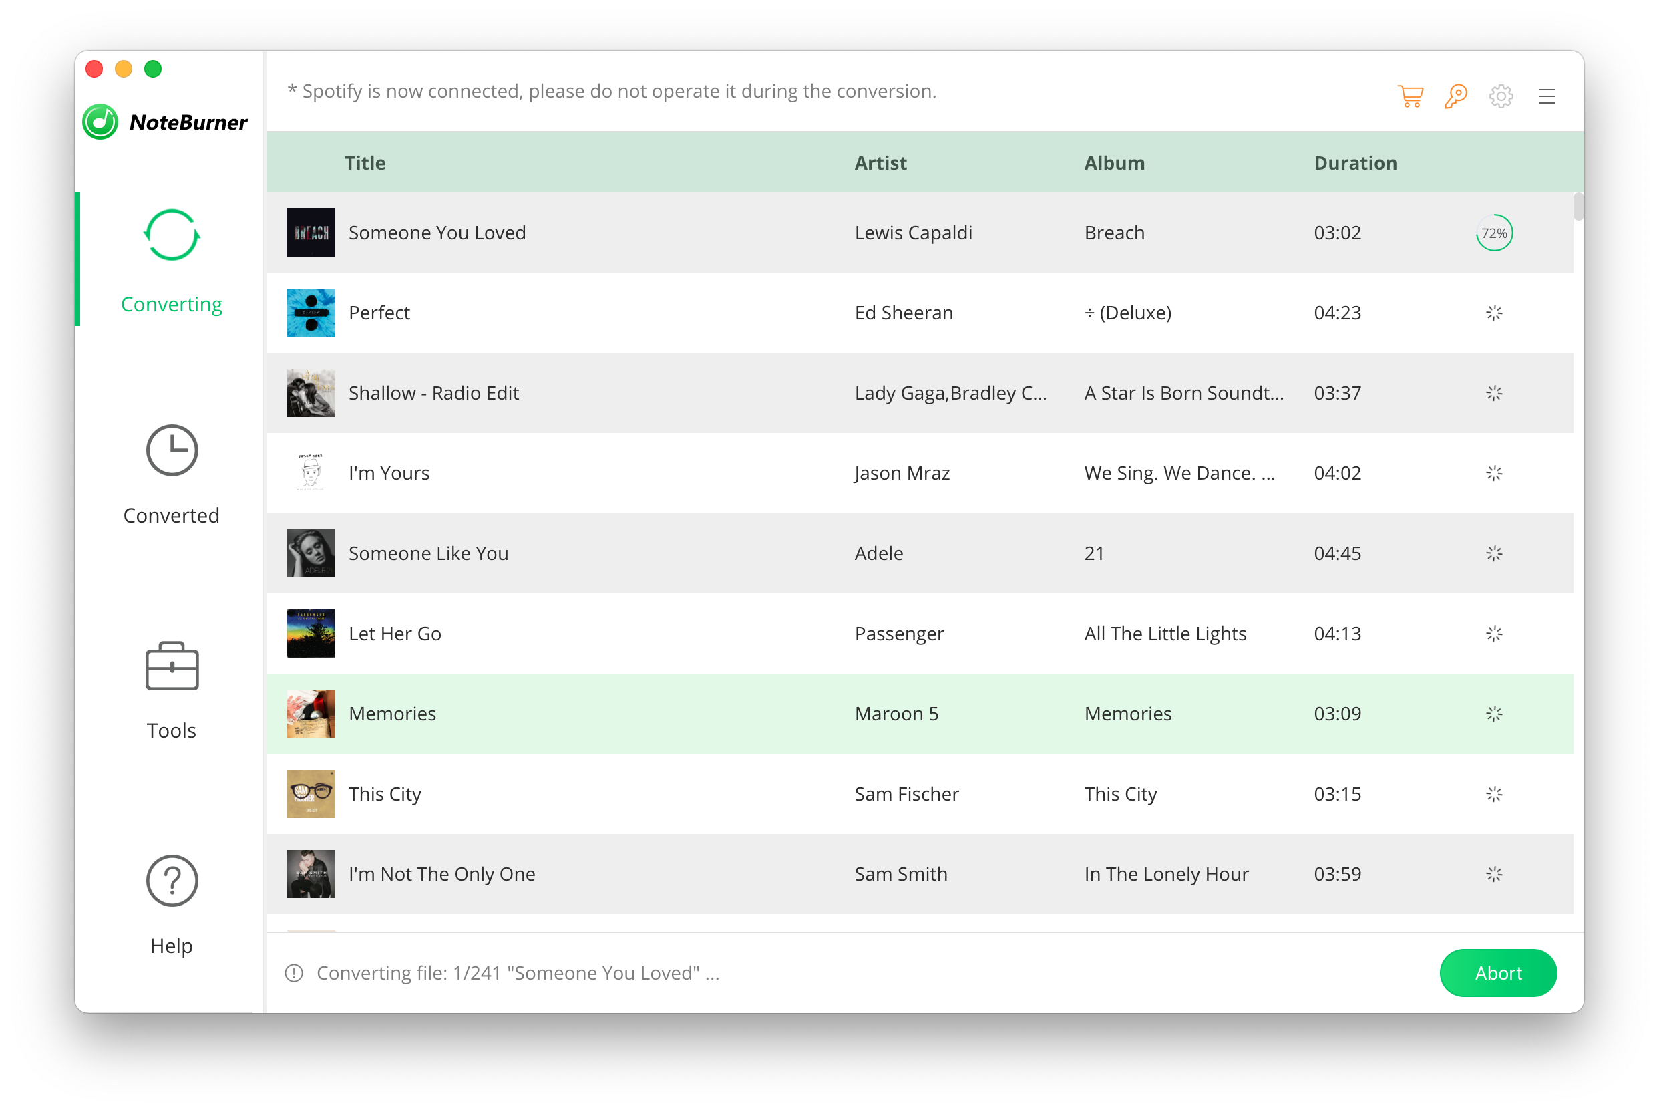Click the shopping cart icon

pyautogui.click(x=1411, y=97)
